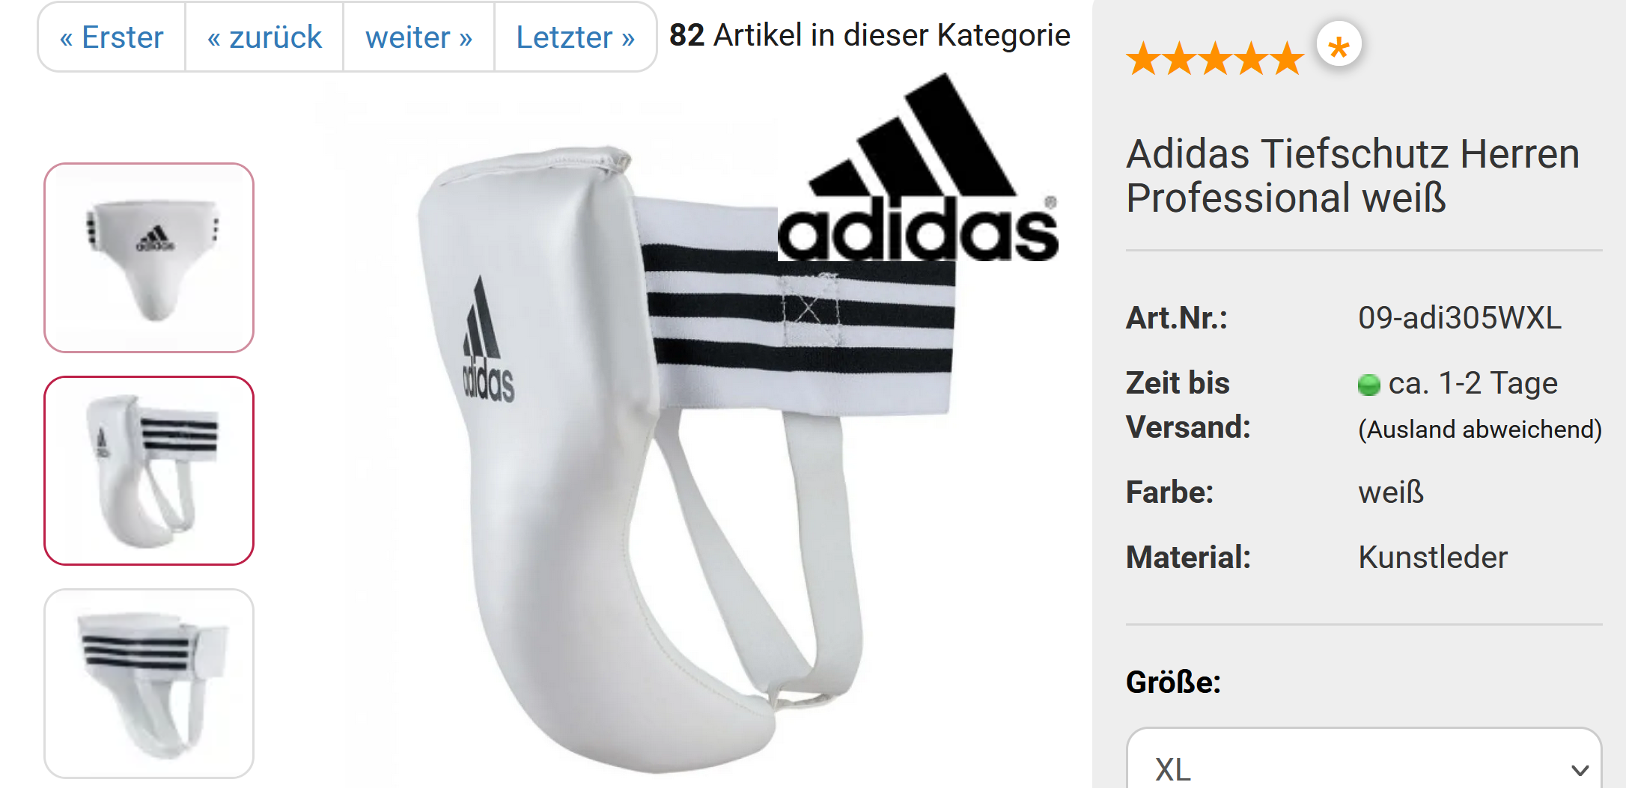
Task: Open the Größe size dropdown showing XL
Action: point(1364,758)
